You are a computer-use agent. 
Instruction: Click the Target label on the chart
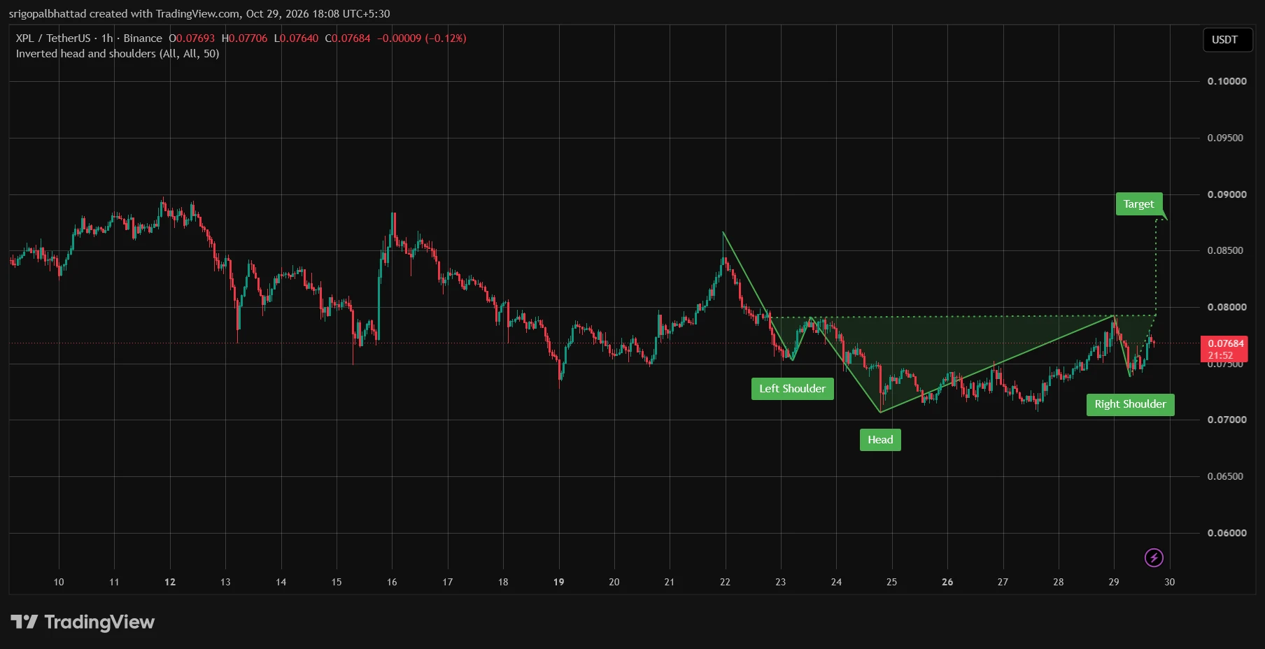click(1138, 204)
